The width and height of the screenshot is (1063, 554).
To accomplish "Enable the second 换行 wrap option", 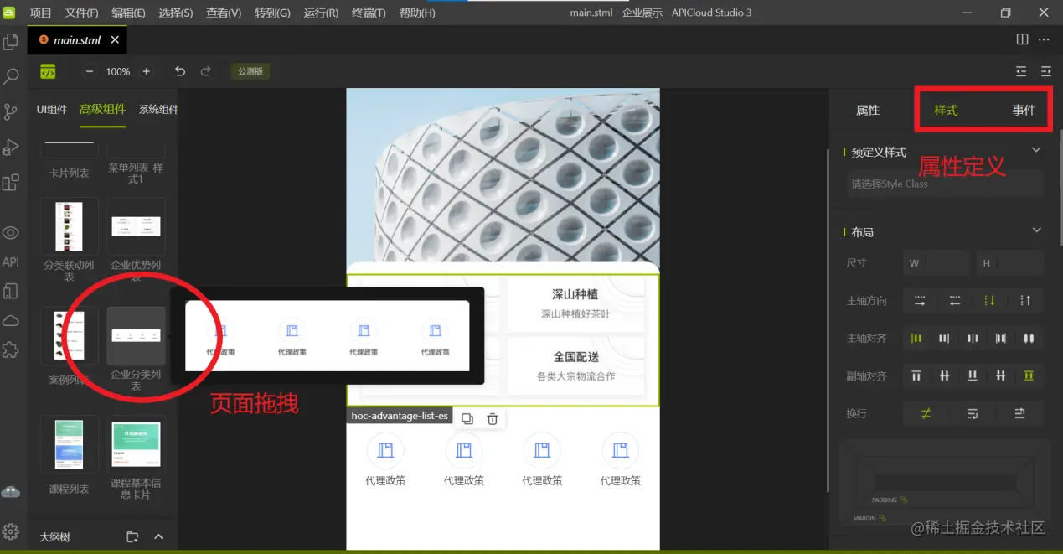I will click(x=972, y=413).
